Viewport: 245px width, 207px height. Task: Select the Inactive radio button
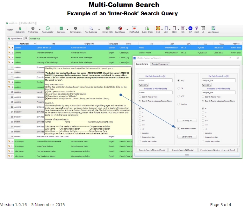point(179,104)
